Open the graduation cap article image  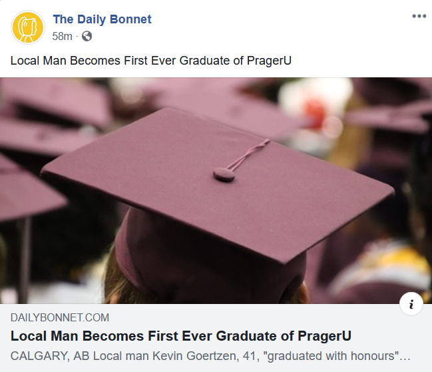coord(216,191)
